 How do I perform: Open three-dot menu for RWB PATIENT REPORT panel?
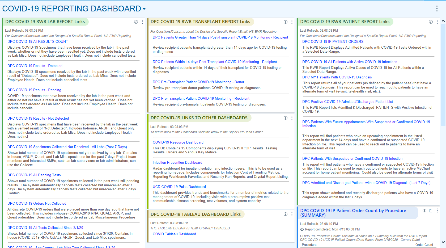click(437, 22)
